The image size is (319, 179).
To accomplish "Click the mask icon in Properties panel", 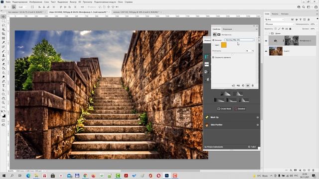I will 219,34.
